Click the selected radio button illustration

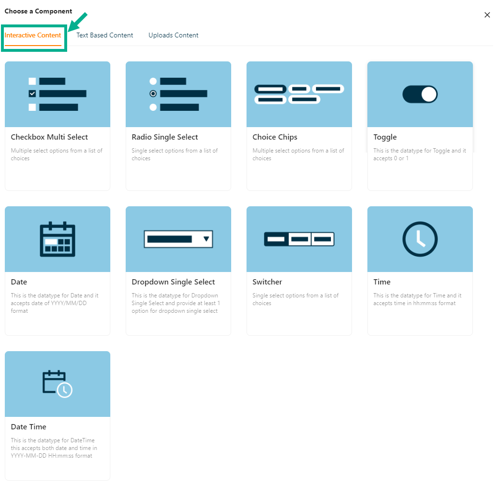point(153,94)
